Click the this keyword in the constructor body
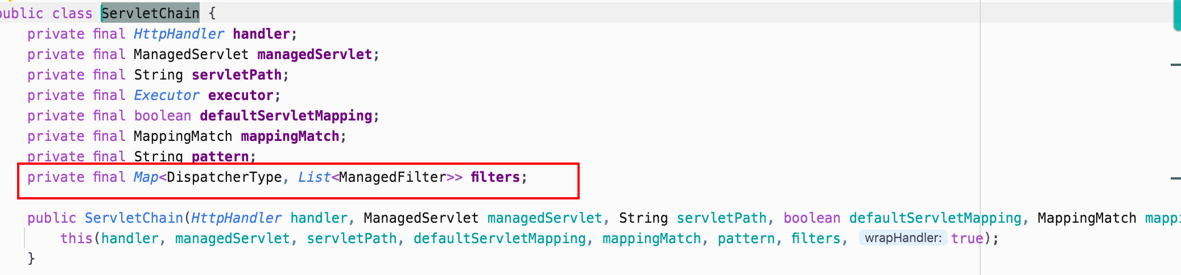The image size is (1181, 275). click(x=76, y=239)
